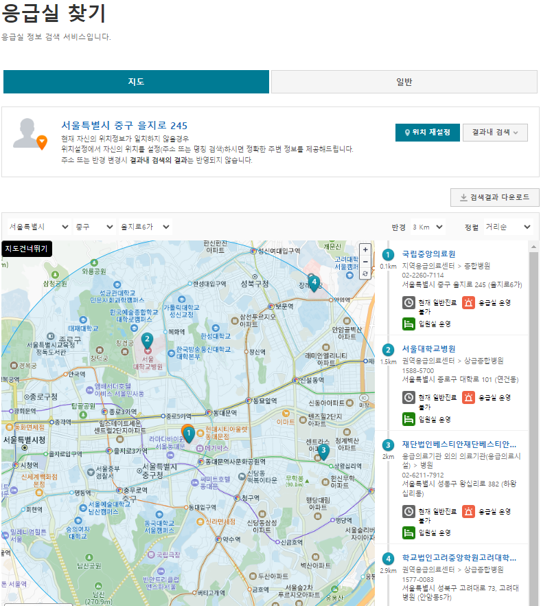The height and width of the screenshot is (606, 541).
Task: Click emergency siren icon under 국립중앙의료원
Action: click(468, 302)
